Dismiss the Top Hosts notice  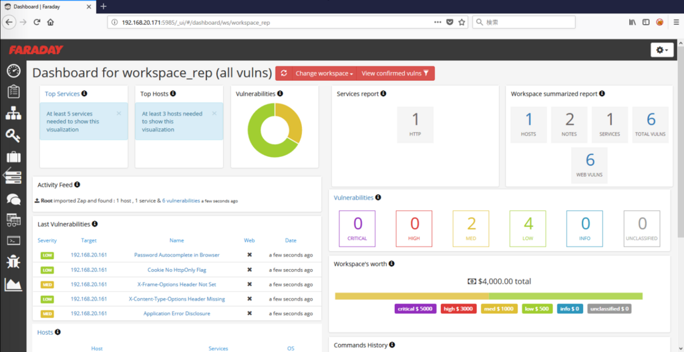[x=214, y=114]
